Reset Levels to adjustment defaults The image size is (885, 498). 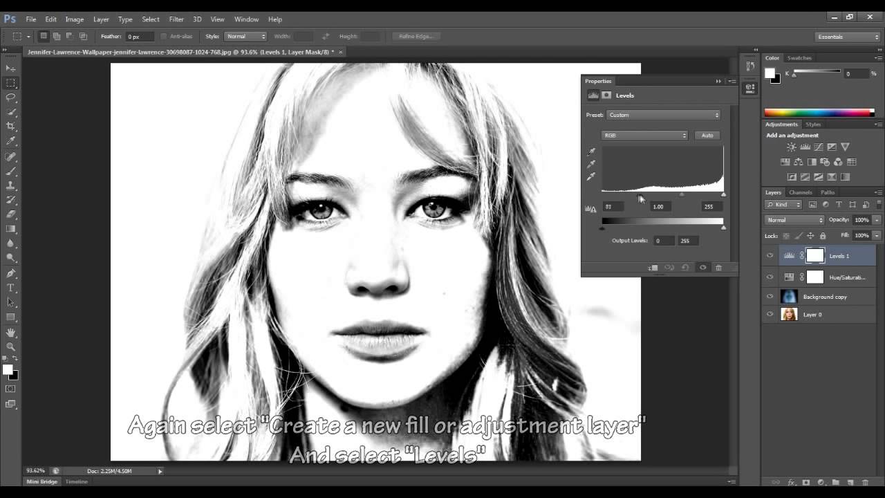click(685, 268)
